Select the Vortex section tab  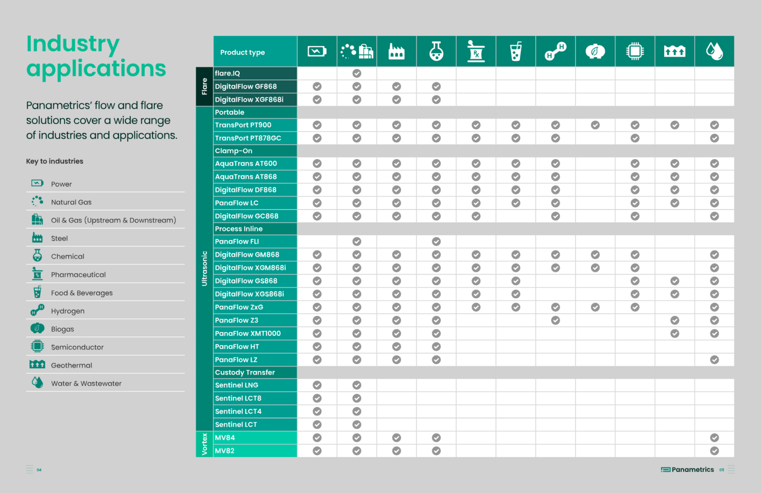204,444
